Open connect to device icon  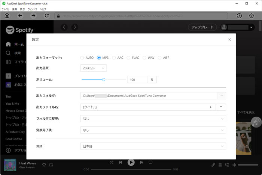pos(227,165)
